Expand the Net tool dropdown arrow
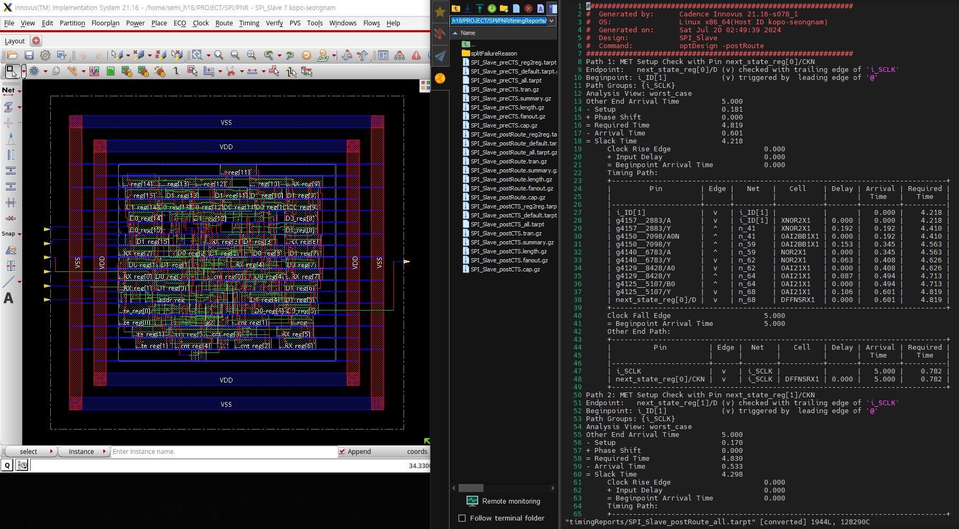Screen dimensions: 959x529 19,91
